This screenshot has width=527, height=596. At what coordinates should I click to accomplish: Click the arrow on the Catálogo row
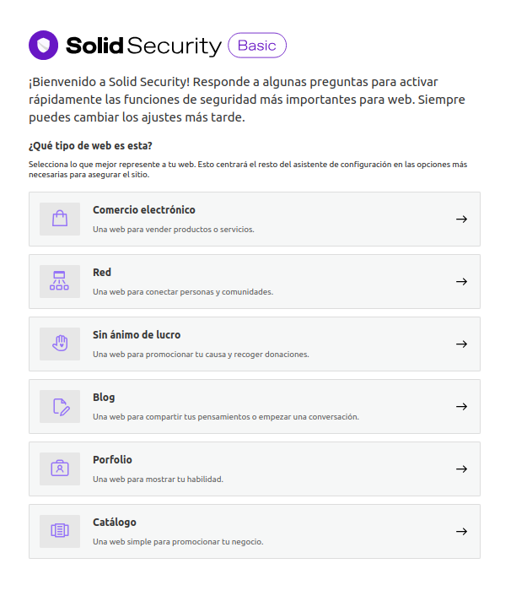(x=461, y=532)
